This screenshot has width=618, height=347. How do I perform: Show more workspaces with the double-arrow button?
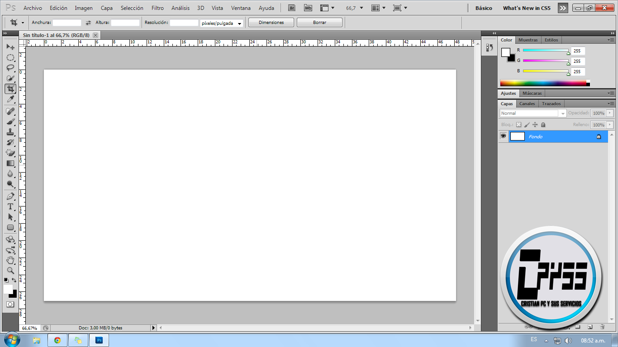[x=563, y=8]
